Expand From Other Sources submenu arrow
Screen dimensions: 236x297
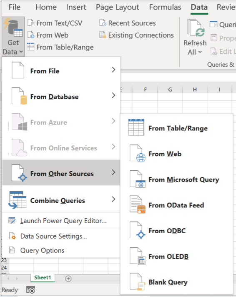(113, 172)
